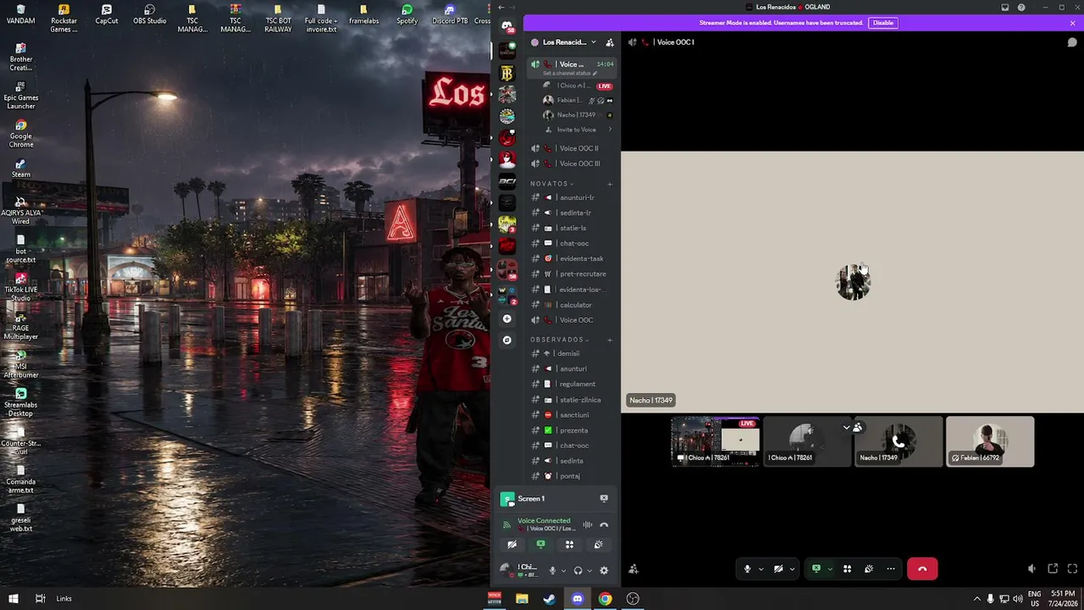Create channel in OBSERVADOS category
This screenshot has width=1084, height=610.
click(x=610, y=340)
